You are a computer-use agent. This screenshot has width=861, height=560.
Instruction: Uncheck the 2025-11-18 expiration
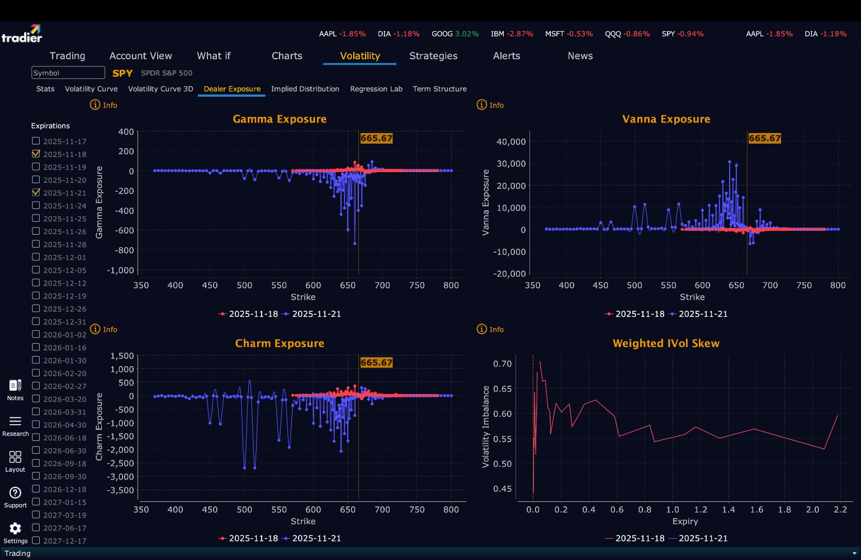coord(36,154)
